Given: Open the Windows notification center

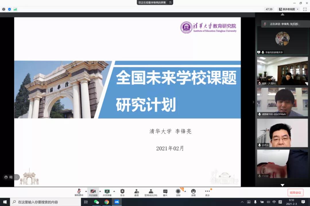Looking at the screenshot, I should click(303, 202).
